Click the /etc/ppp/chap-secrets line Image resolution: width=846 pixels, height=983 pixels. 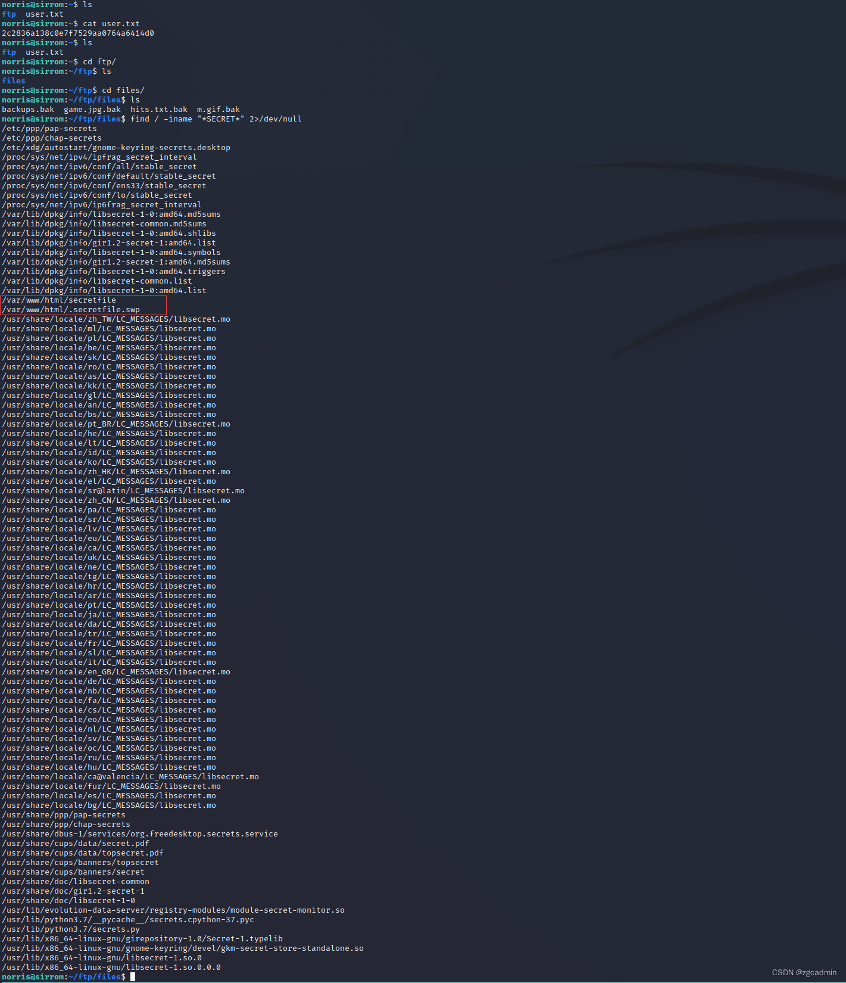[52, 138]
